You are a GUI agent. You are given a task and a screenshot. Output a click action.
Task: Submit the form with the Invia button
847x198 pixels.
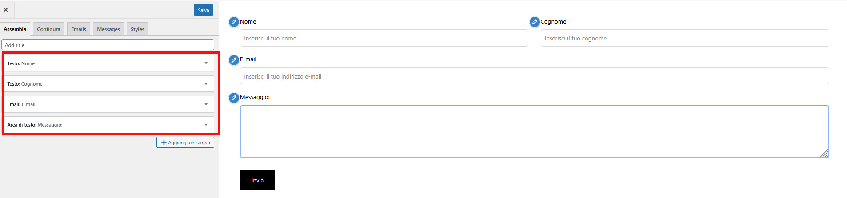click(x=257, y=180)
